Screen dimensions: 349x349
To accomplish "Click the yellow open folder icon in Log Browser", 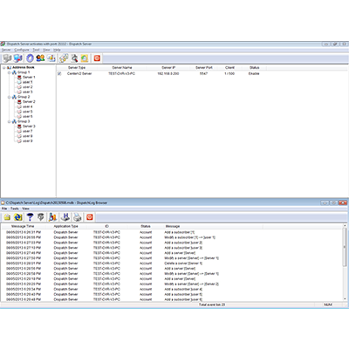I will pos(7,217).
